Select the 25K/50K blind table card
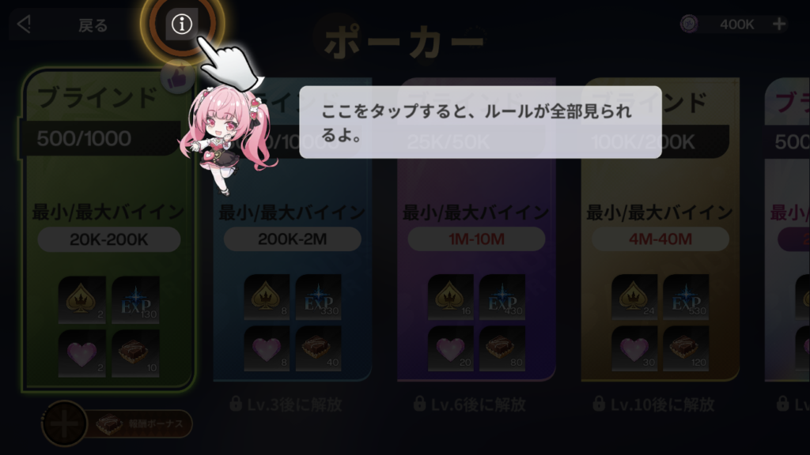The image size is (810, 455). 476,230
